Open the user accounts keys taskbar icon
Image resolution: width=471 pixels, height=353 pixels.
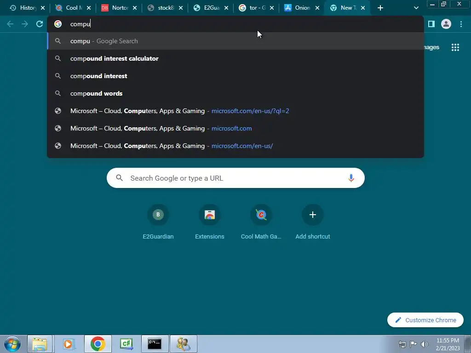(183, 344)
